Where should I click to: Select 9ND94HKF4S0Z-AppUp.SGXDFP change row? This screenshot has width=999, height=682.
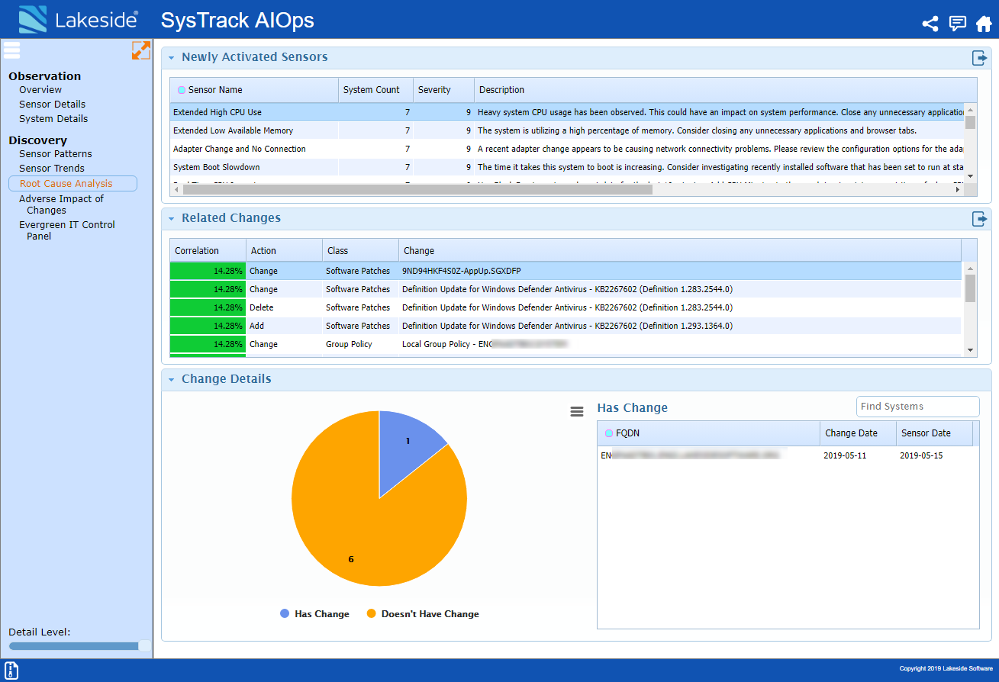click(x=566, y=271)
